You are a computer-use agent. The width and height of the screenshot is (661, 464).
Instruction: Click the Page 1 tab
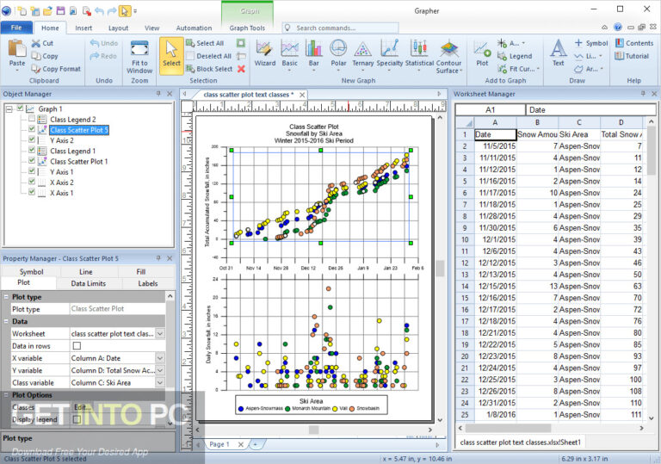[x=219, y=444]
